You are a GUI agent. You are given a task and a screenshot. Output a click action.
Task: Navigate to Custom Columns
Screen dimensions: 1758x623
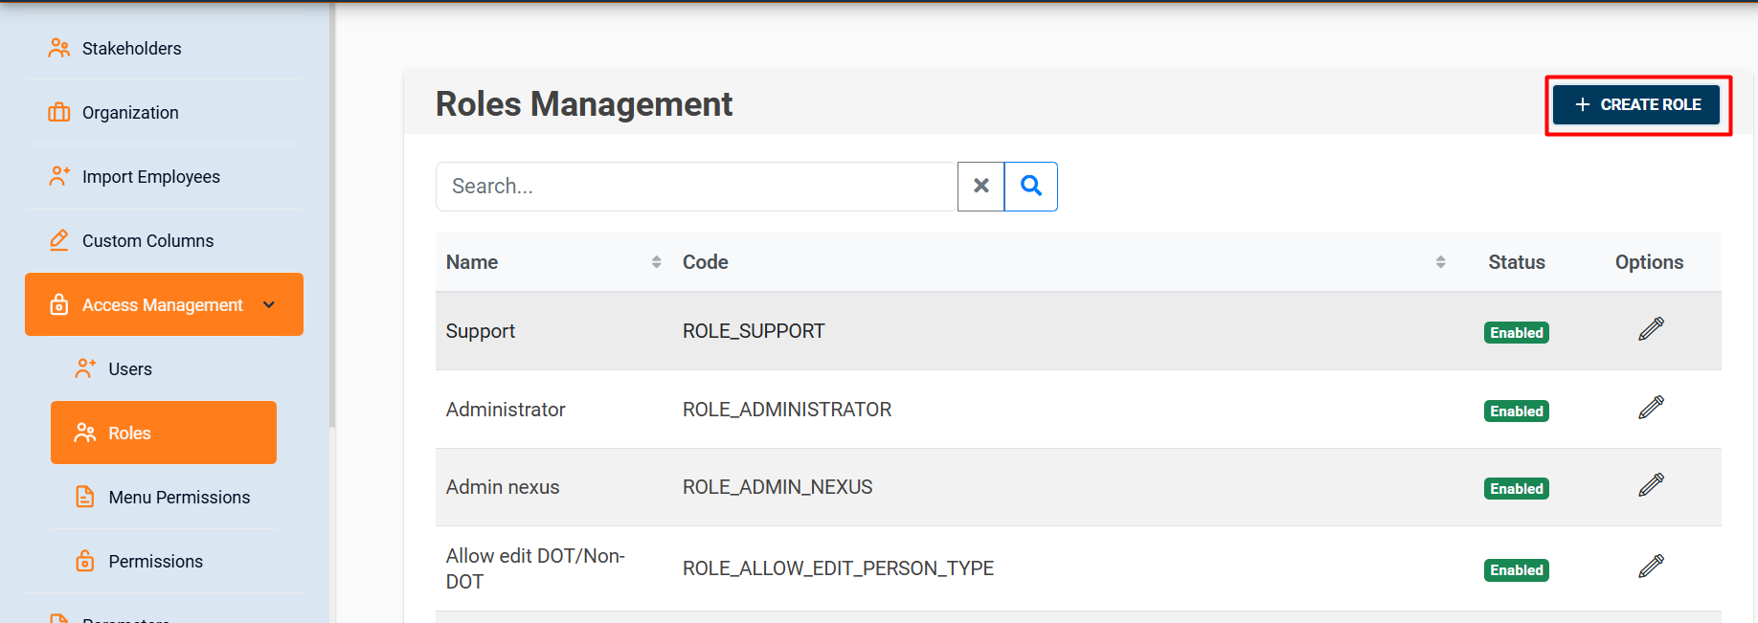[x=147, y=240]
